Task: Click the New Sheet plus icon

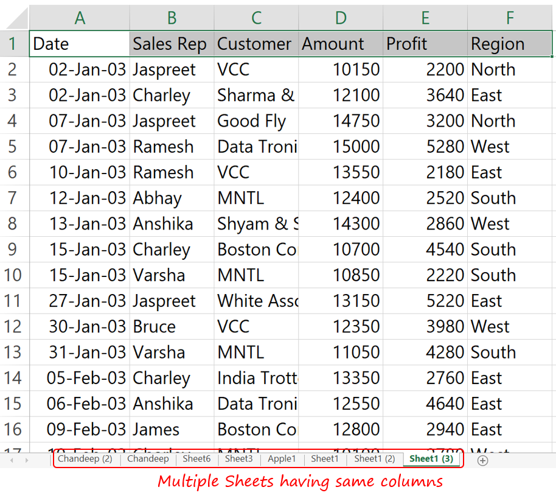Action: (x=482, y=460)
